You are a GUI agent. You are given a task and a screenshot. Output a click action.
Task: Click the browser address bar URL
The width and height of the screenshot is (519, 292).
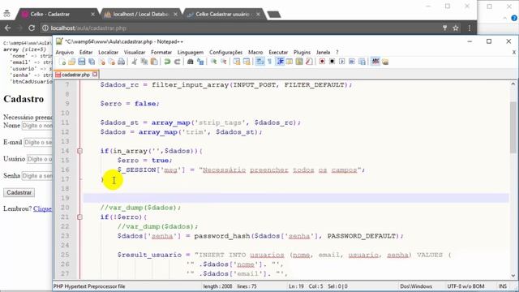point(88,28)
